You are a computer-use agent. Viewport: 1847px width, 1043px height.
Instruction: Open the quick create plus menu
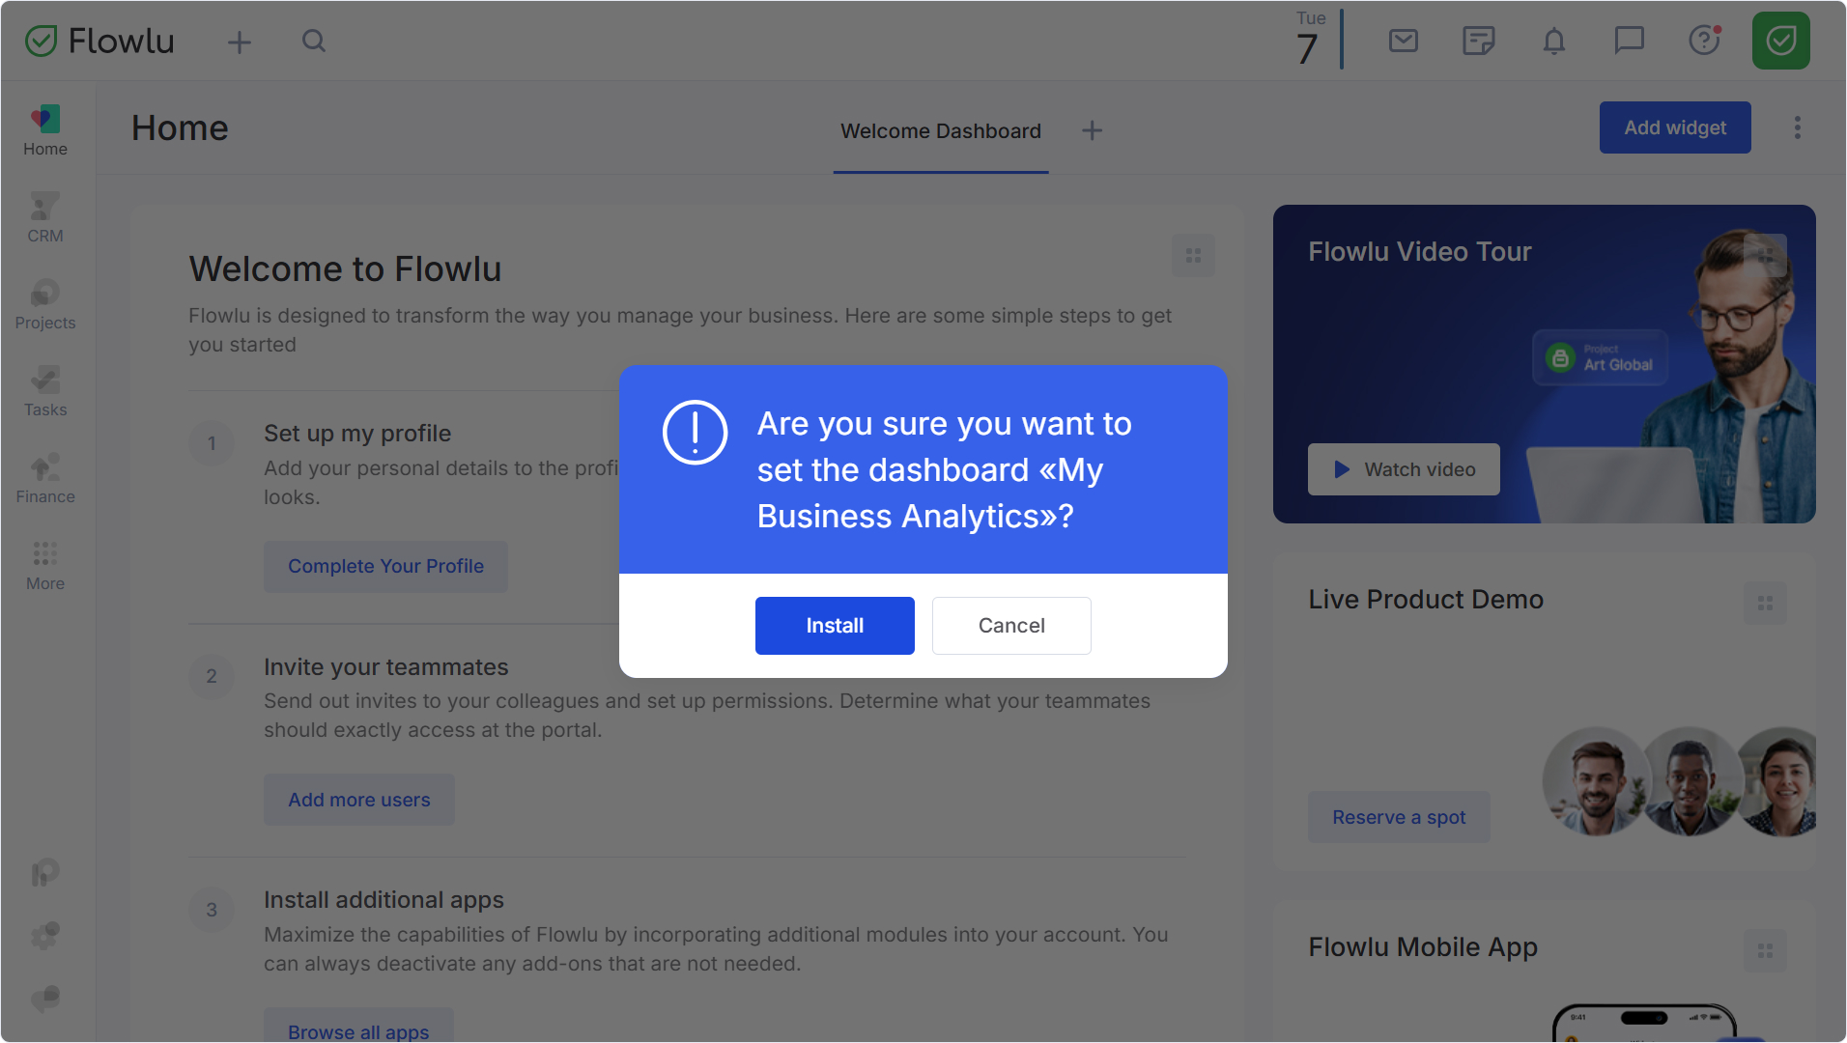click(x=240, y=42)
